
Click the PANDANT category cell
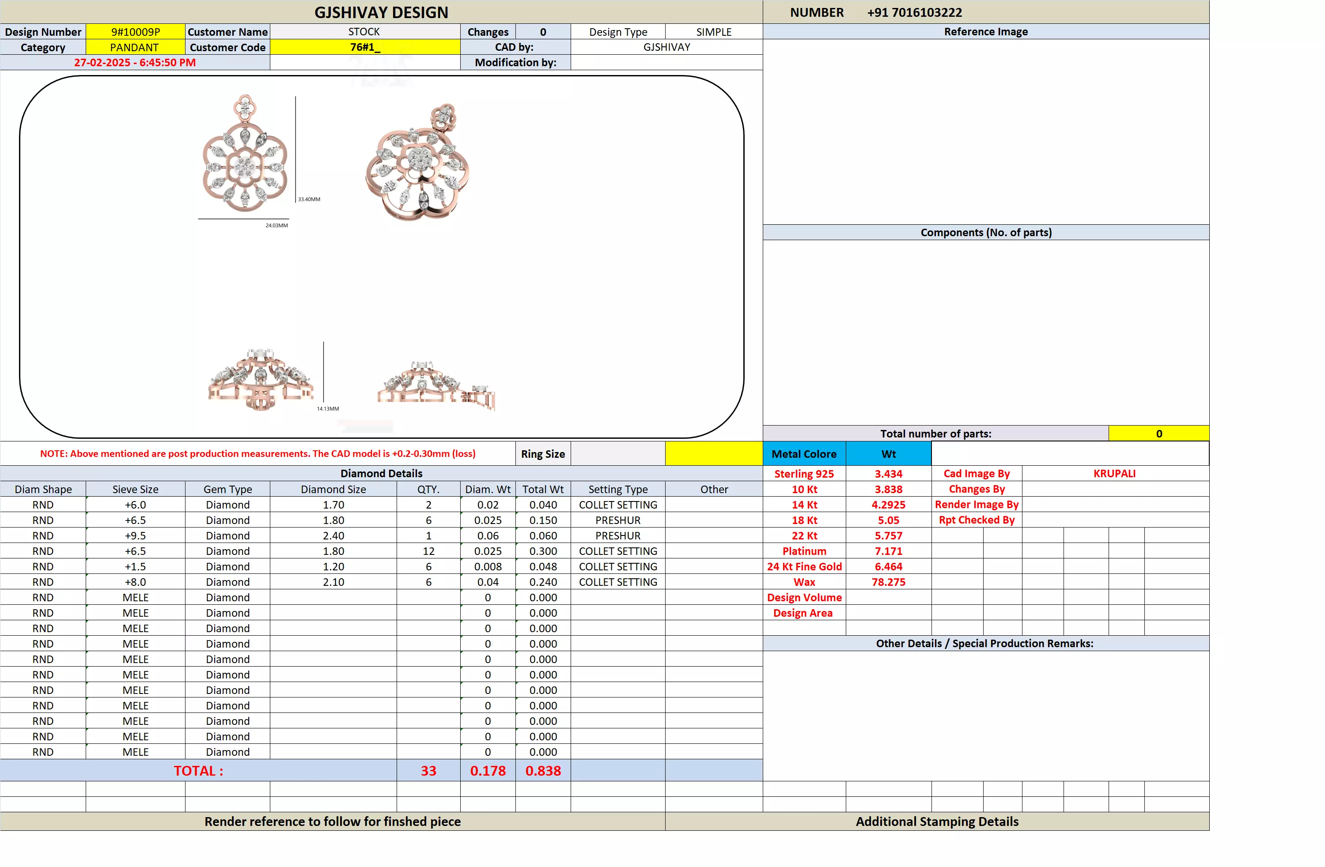134,47
